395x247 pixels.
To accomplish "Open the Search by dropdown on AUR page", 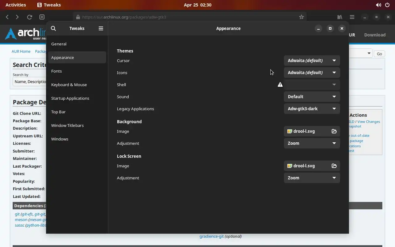I will (29, 82).
